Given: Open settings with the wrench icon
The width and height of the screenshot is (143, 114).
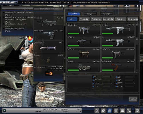Looking at the screenshot, I should click(129, 110).
